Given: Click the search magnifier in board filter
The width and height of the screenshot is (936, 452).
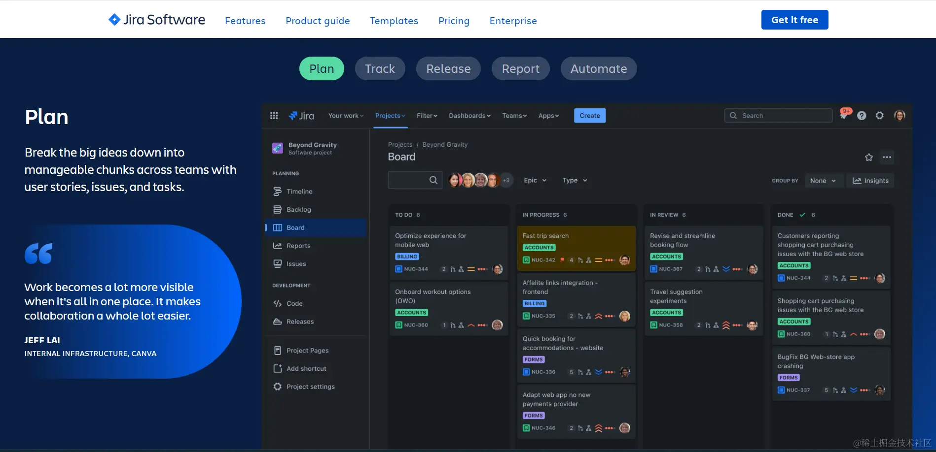Looking at the screenshot, I should pyautogui.click(x=433, y=180).
